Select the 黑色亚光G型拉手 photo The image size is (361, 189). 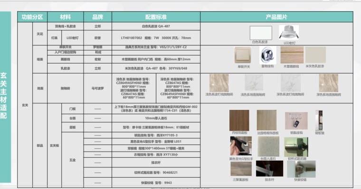click(x=241, y=146)
